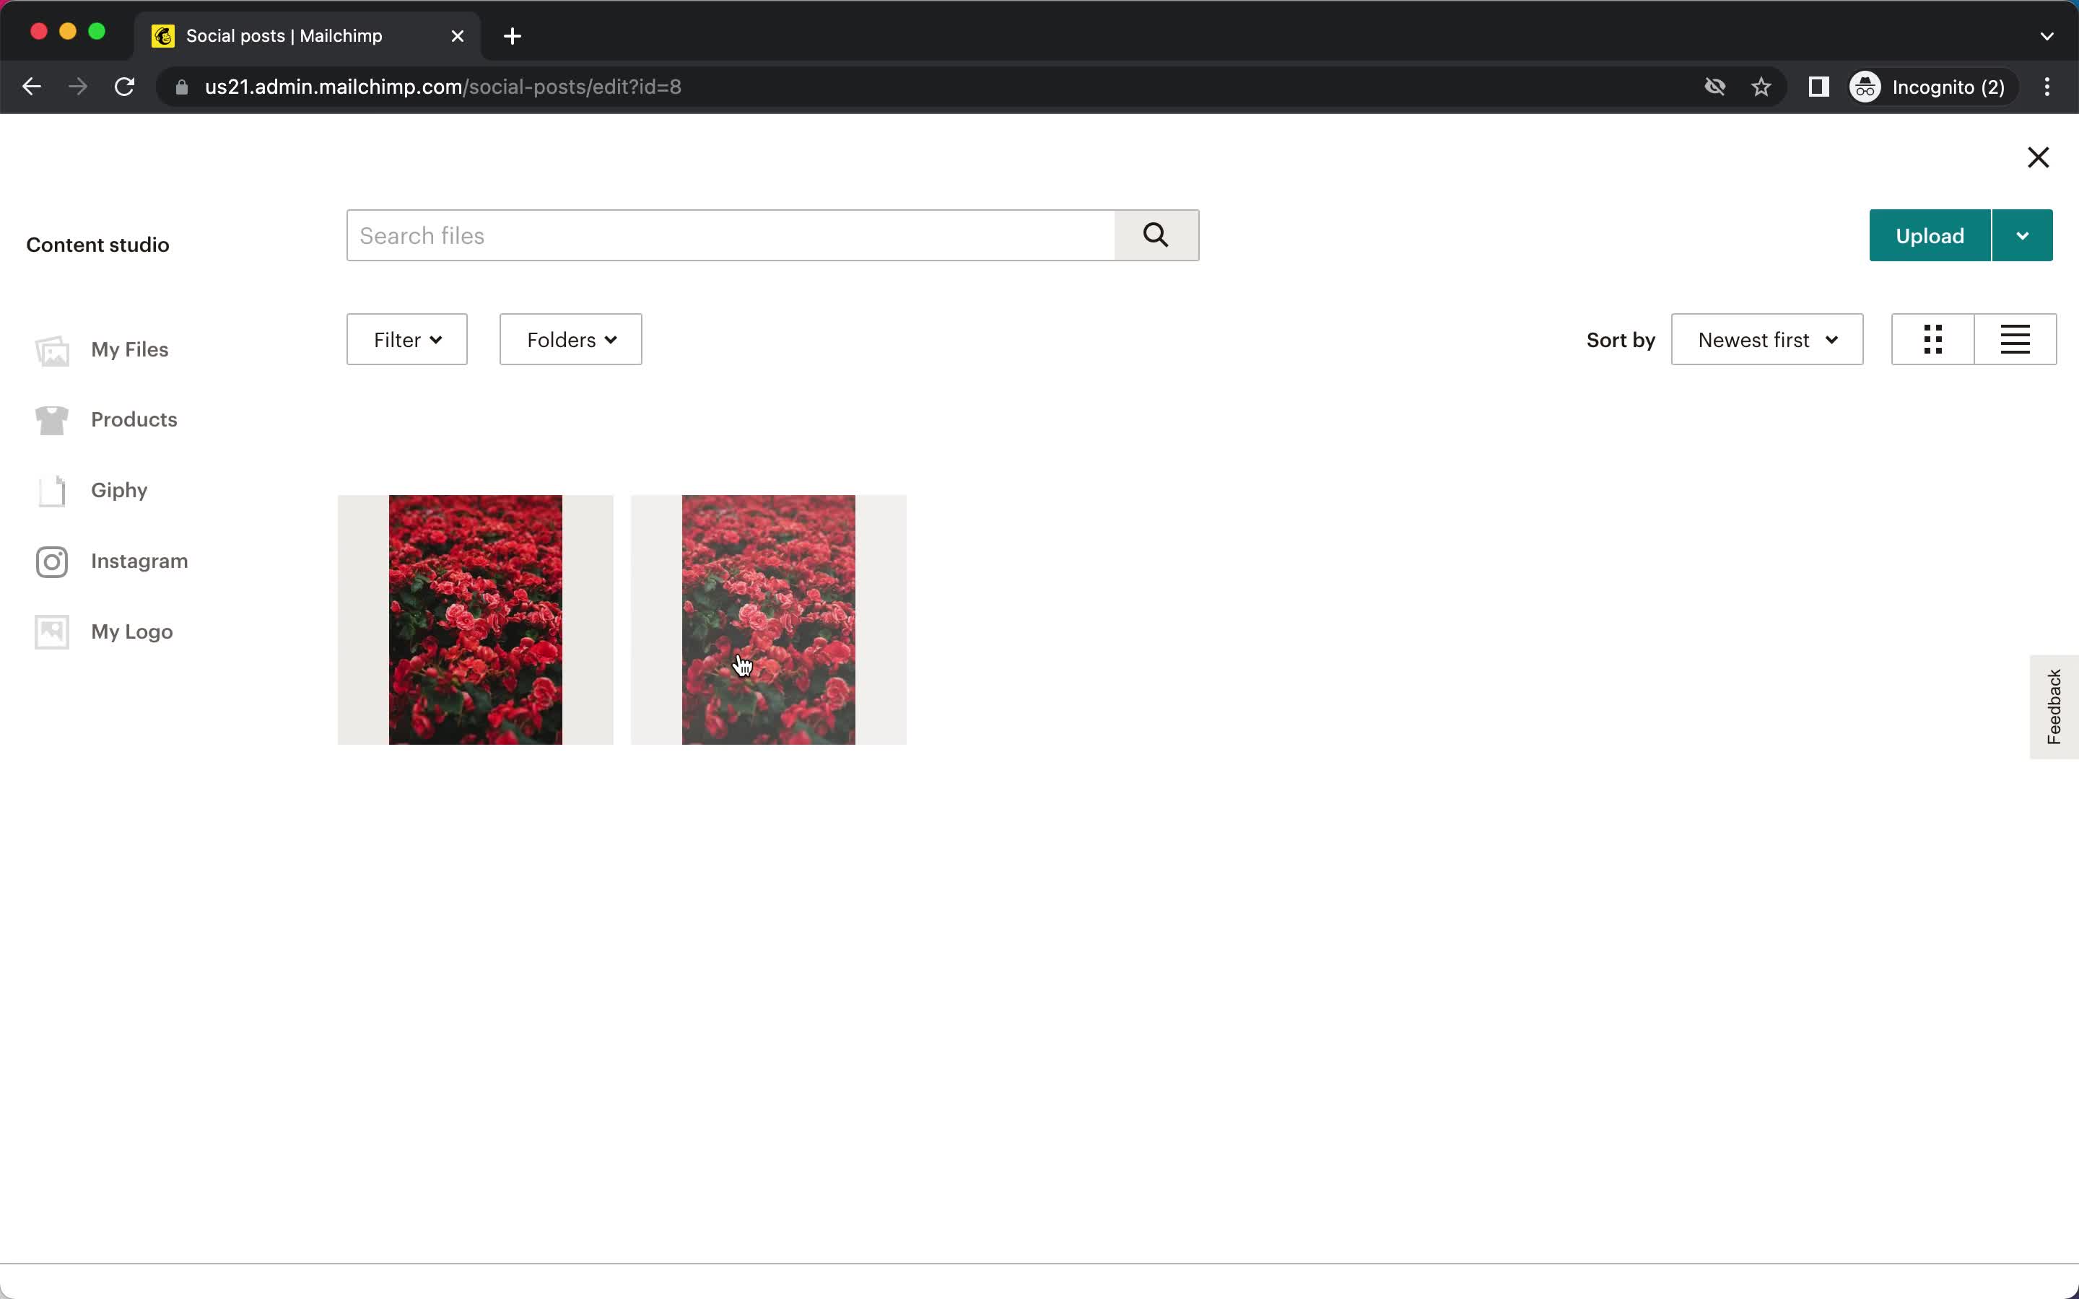Select the first red flowers thumbnail

point(476,618)
